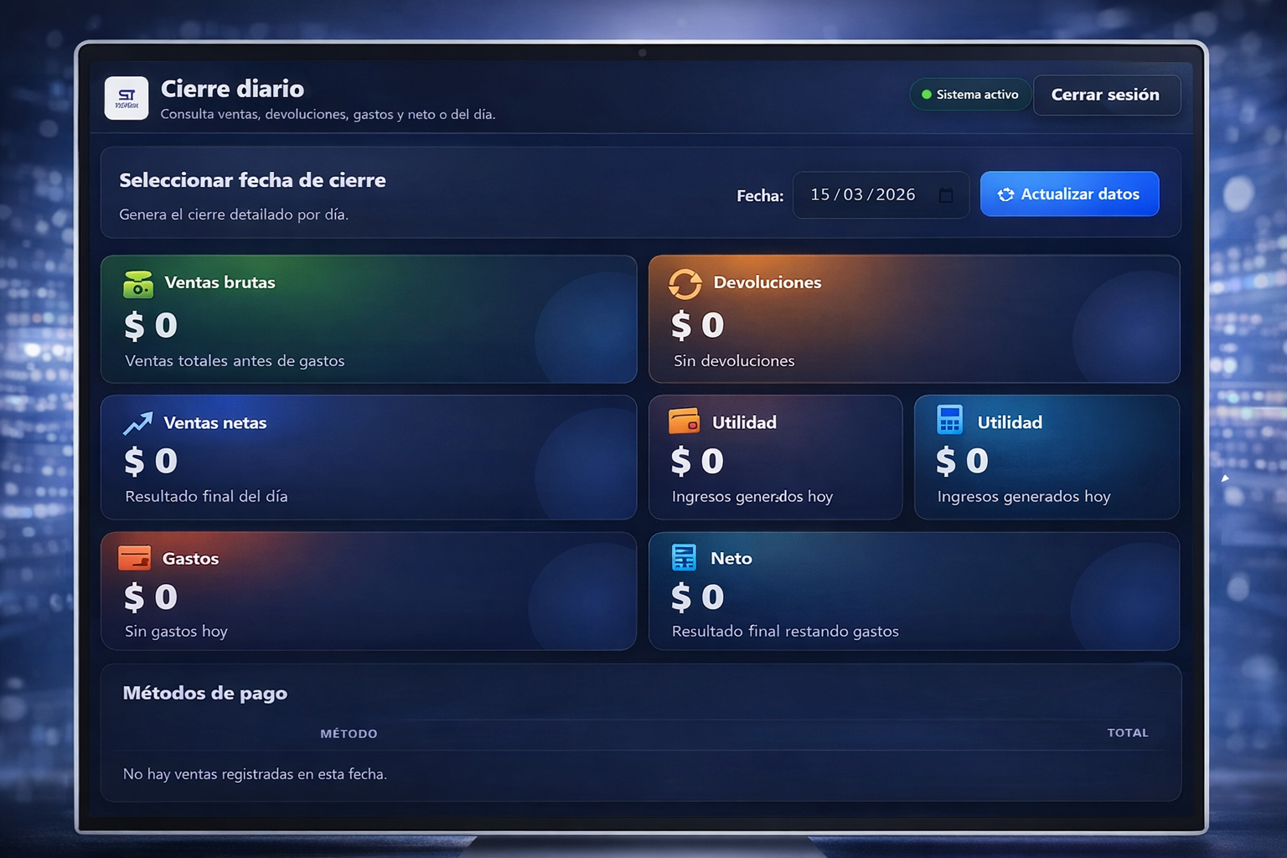The image size is (1287, 858).
Task: Click the trending arrow Ventas netas icon
Action: pyautogui.click(x=137, y=423)
